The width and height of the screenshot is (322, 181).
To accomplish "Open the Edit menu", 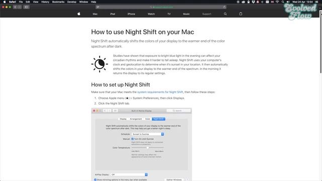I will (28, 2).
